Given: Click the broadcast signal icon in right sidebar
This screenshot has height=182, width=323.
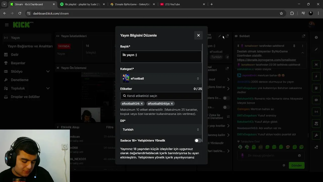Looking at the screenshot, I should click(316, 112).
